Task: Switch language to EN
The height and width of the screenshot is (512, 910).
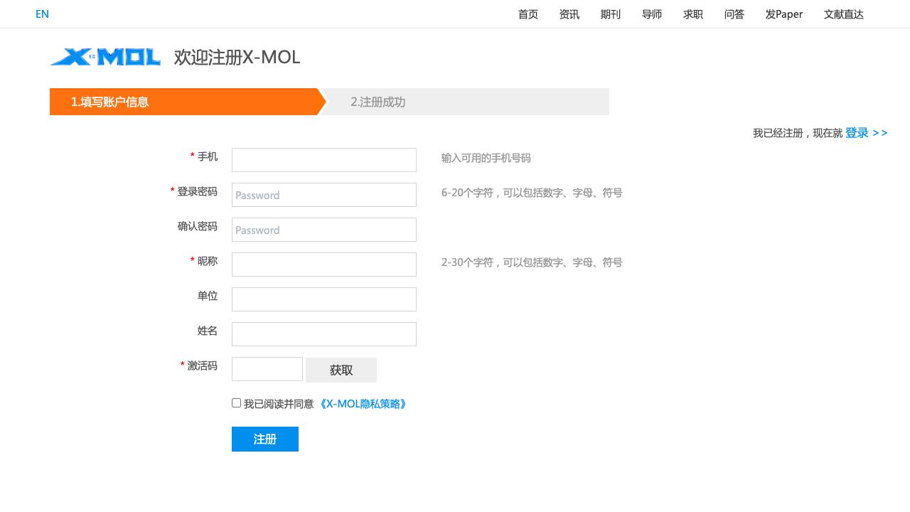Action: (42, 14)
